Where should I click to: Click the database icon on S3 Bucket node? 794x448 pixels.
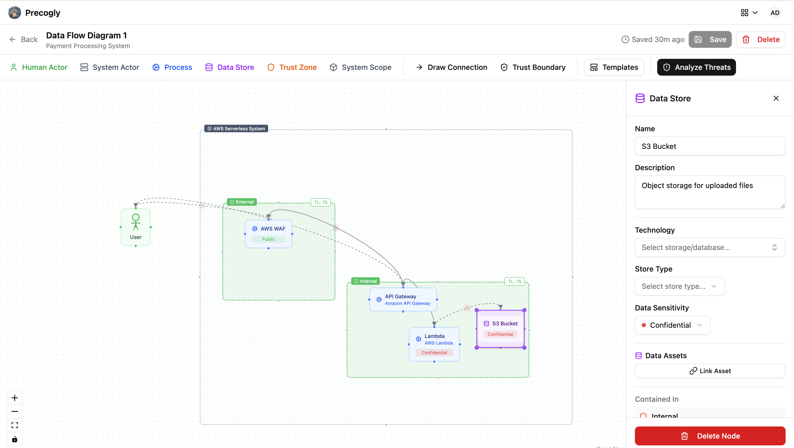point(486,324)
